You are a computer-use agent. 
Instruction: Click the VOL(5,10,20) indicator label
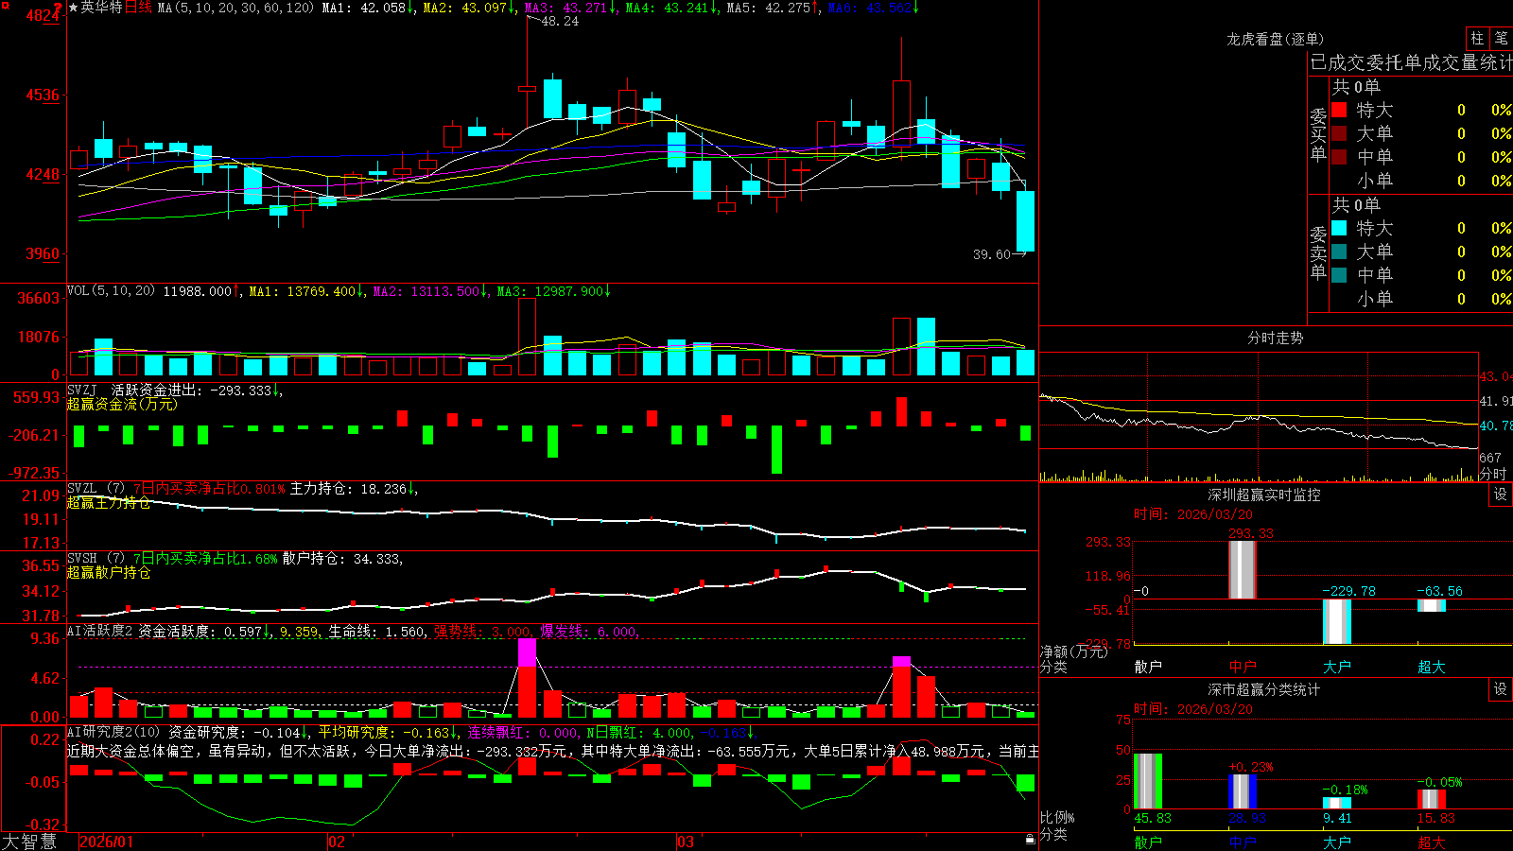click(112, 291)
